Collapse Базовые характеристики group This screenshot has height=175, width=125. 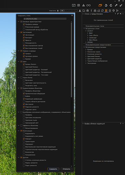click(19, 22)
